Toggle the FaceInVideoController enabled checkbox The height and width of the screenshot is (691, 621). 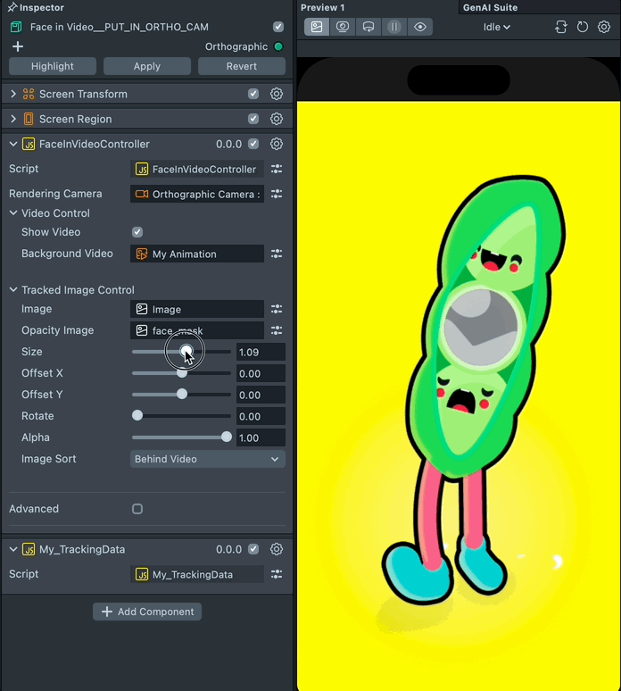tap(253, 144)
